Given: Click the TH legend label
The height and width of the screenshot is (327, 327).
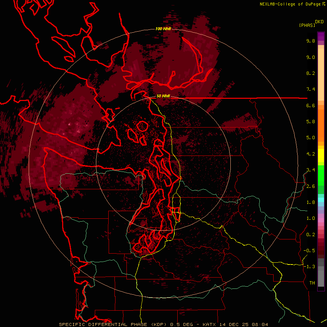Looking at the screenshot, I should [x=312, y=283].
